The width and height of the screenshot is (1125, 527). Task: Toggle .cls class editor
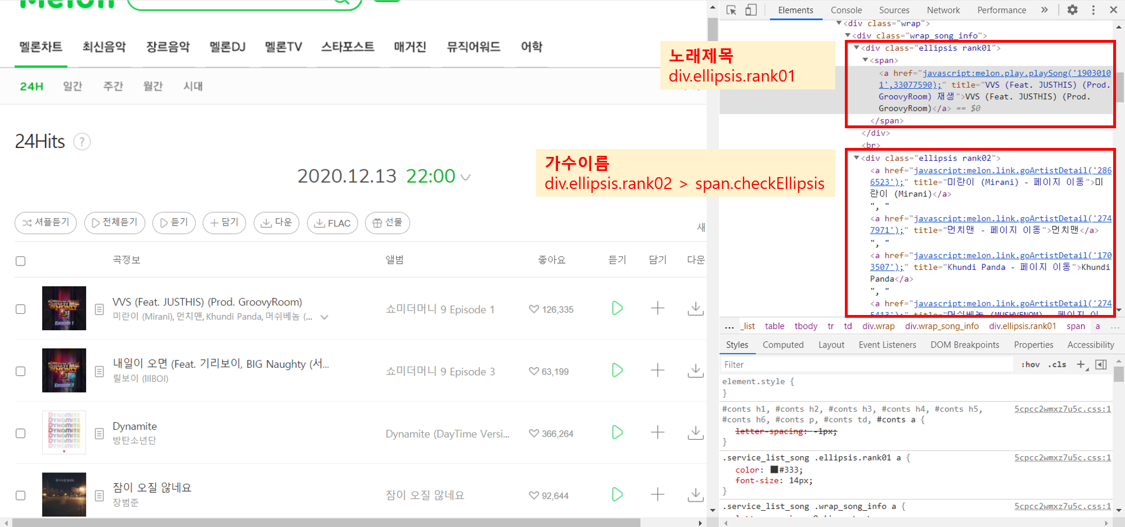pyautogui.click(x=1057, y=364)
